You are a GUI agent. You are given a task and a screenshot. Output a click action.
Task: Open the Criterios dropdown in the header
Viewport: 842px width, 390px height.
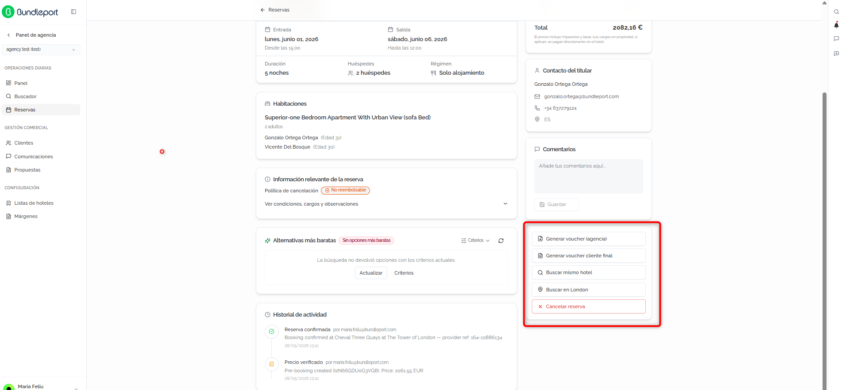tap(475, 241)
